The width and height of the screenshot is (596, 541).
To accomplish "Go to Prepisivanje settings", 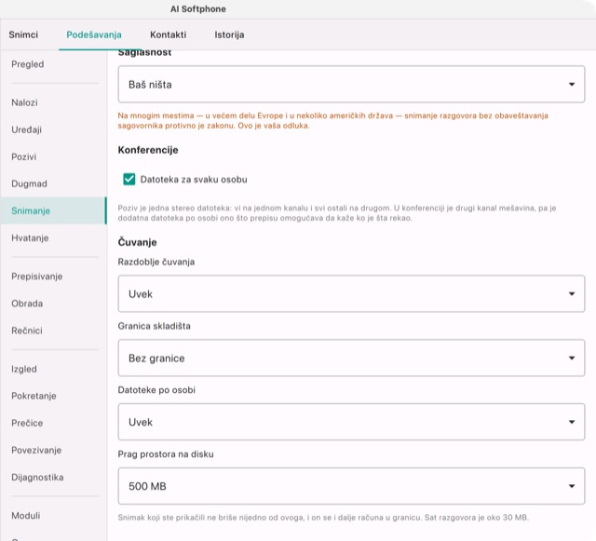I will (x=53, y=277).
